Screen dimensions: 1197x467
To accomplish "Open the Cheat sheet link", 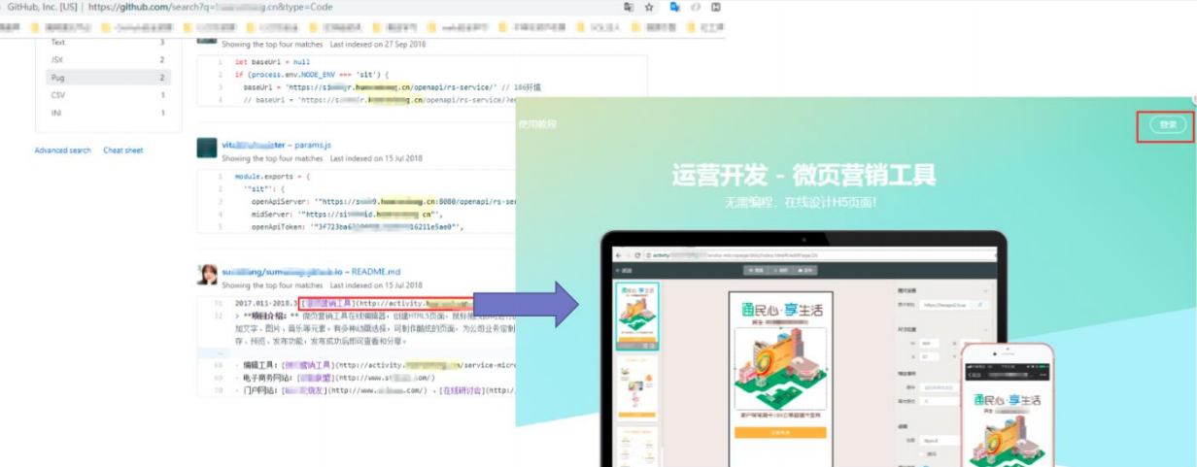I will (x=123, y=150).
